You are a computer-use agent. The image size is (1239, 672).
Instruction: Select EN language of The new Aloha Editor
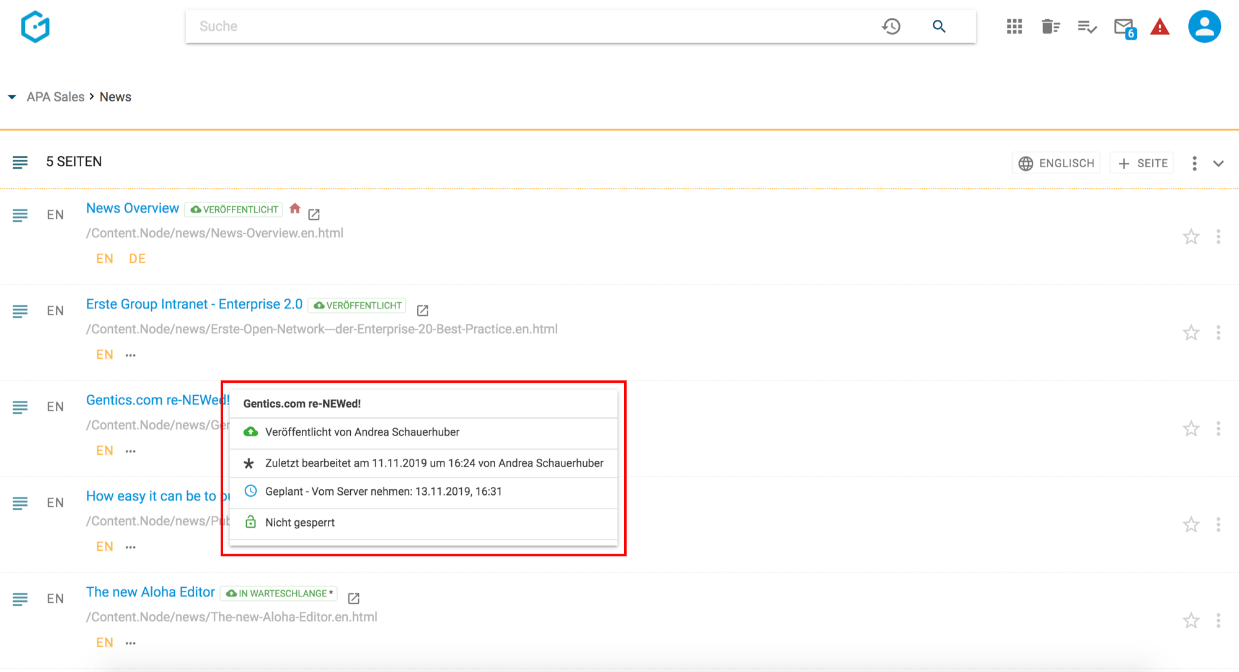pyautogui.click(x=105, y=643)
